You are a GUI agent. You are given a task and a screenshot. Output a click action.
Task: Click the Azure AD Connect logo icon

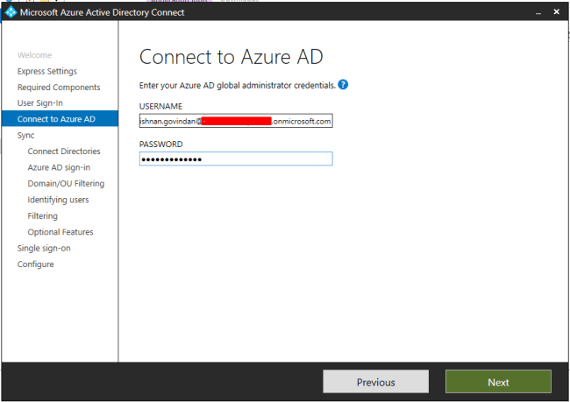pos(11,12)
